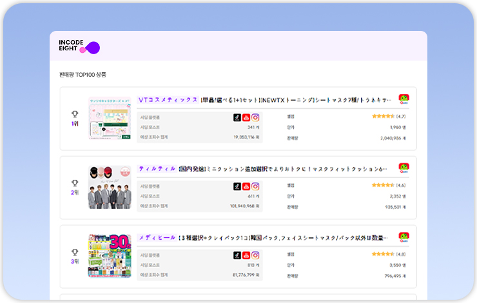Click the 3위 rank label
The width and height of the screenshot is (477, 303).
tap(75, 261)
